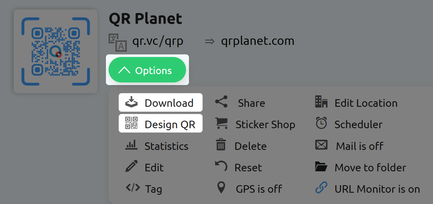The width and height of the screenshot is (433, 204).
Task: Open the QR Planet code thumbnail
Action: point(56,52)
